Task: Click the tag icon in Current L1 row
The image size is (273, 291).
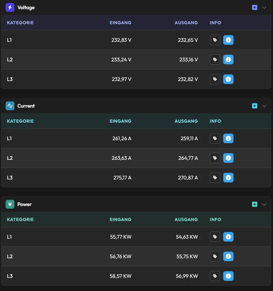Action: click(x=215, y=138)
